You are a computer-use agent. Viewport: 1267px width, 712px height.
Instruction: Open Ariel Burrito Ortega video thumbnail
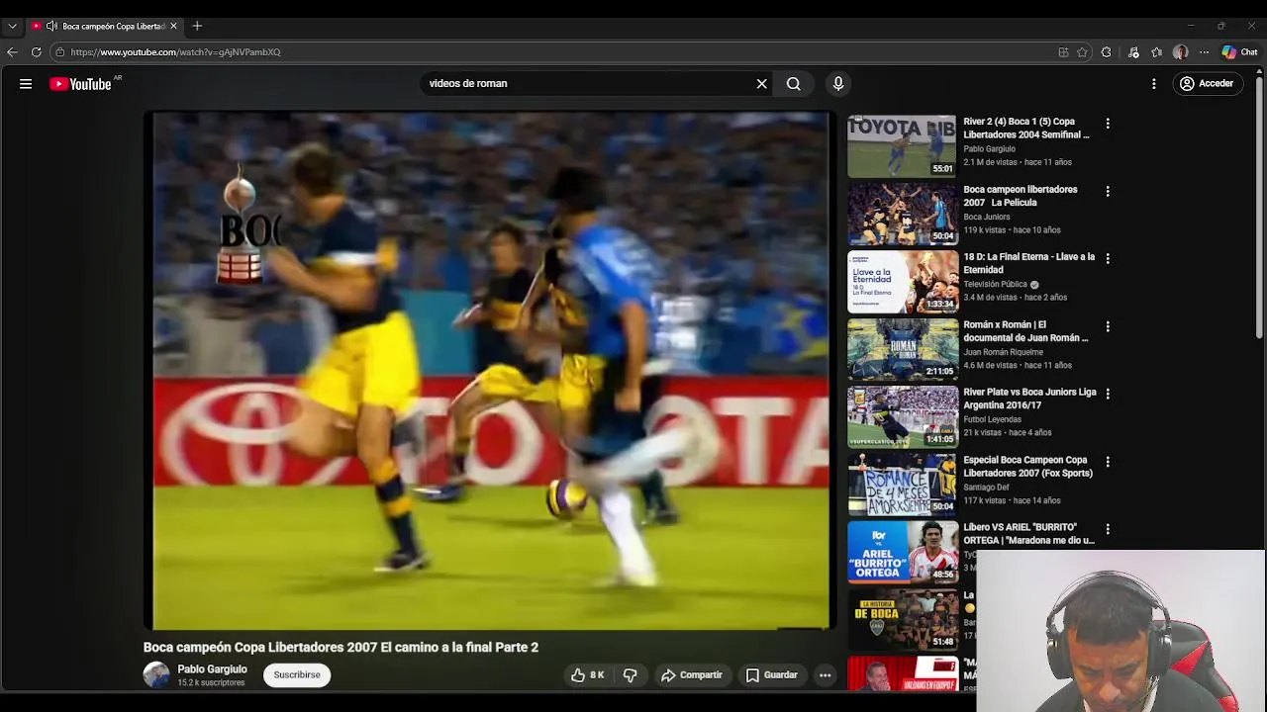click(x=902, y=552)
